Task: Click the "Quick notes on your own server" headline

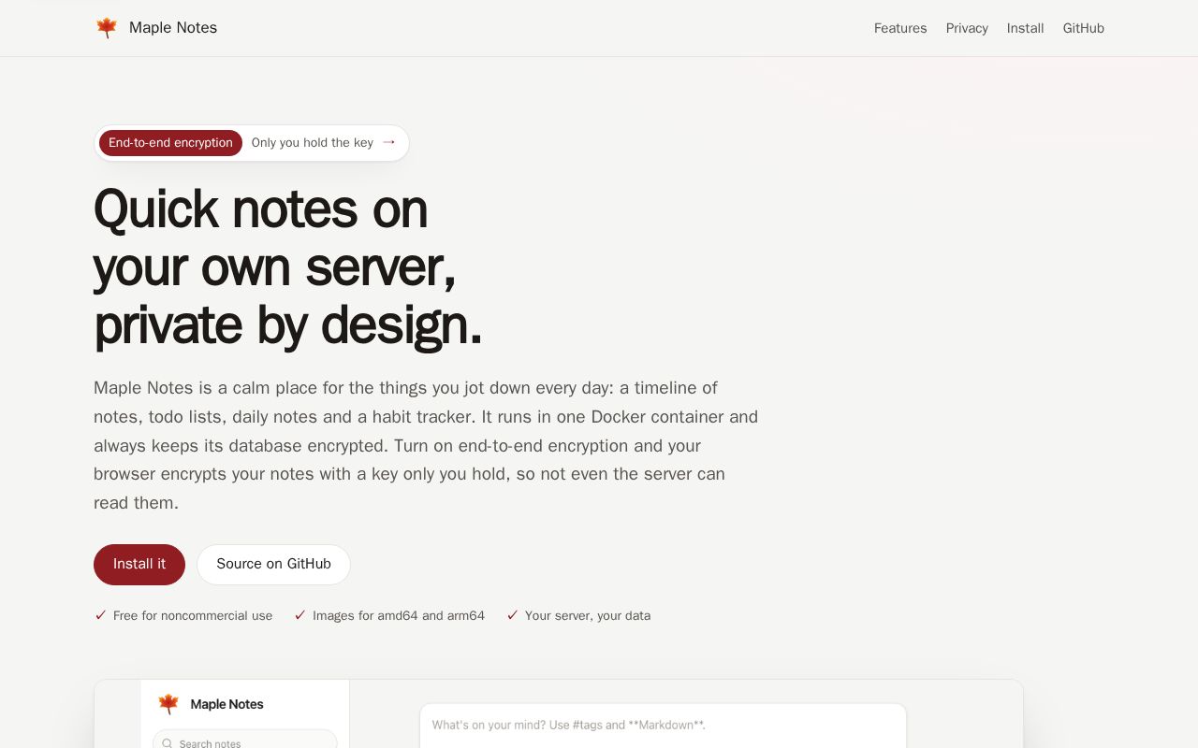Action: [288, 266]
